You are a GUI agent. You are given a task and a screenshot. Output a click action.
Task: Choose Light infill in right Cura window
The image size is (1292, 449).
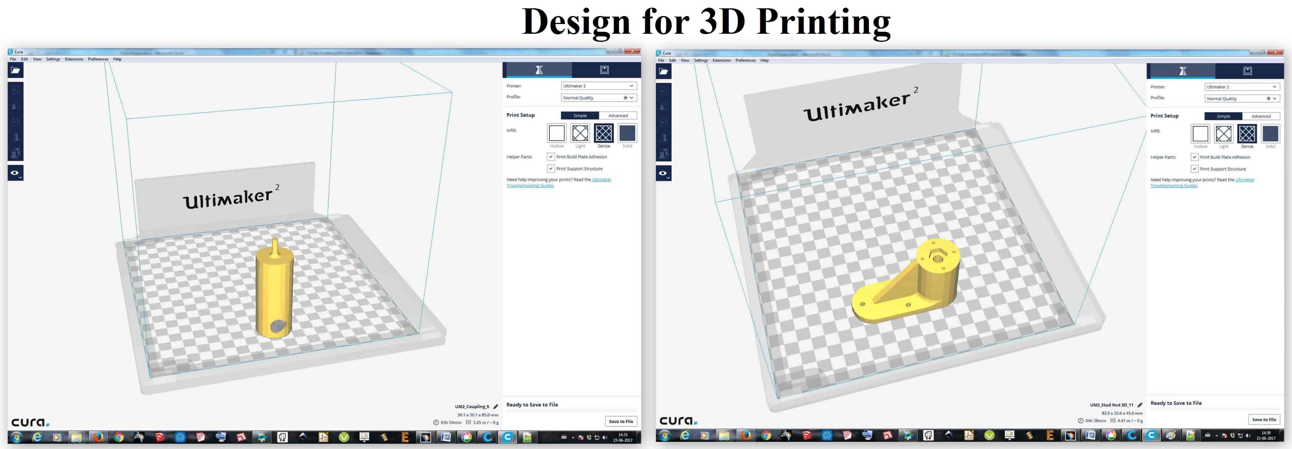click(x=1223, y=134)
